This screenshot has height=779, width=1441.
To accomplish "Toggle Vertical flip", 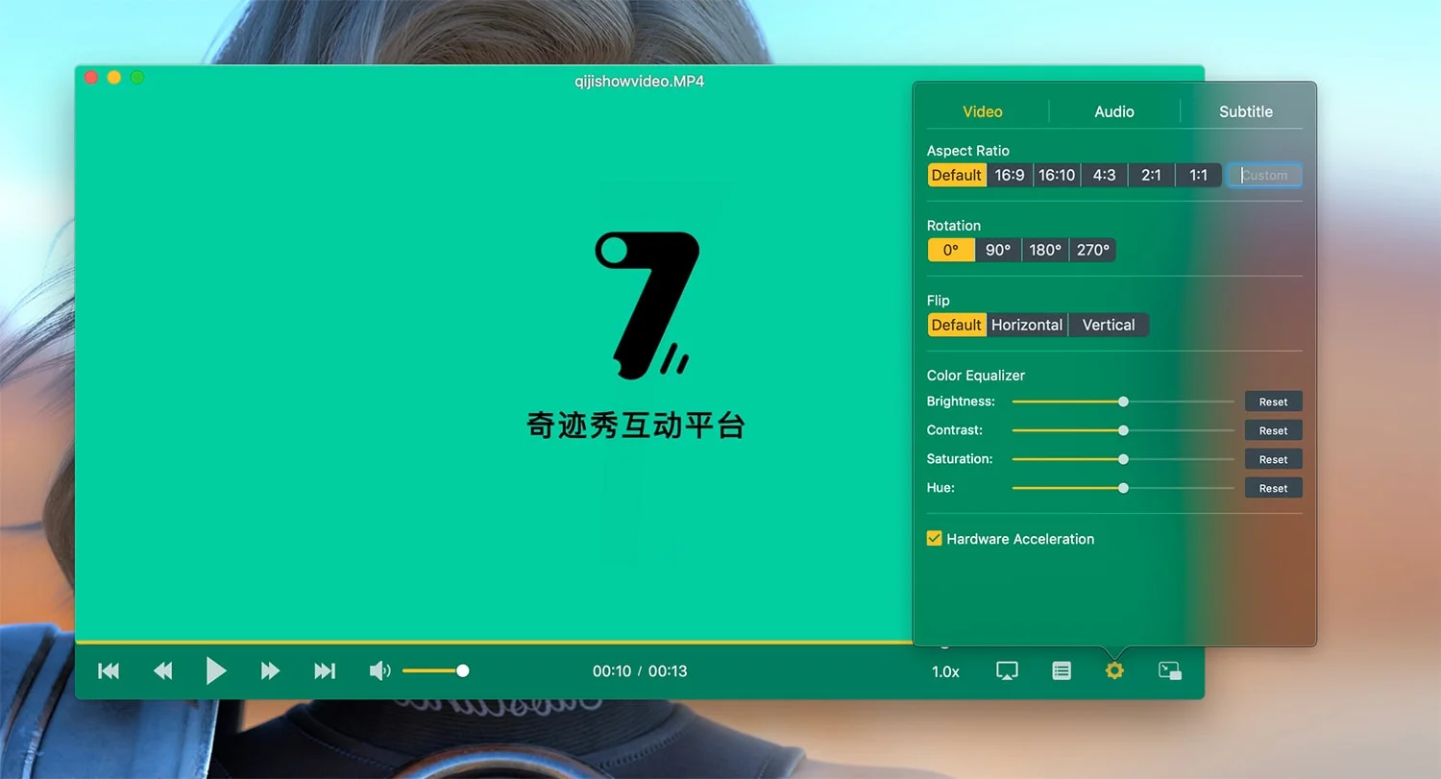I will coord(1108,325).
